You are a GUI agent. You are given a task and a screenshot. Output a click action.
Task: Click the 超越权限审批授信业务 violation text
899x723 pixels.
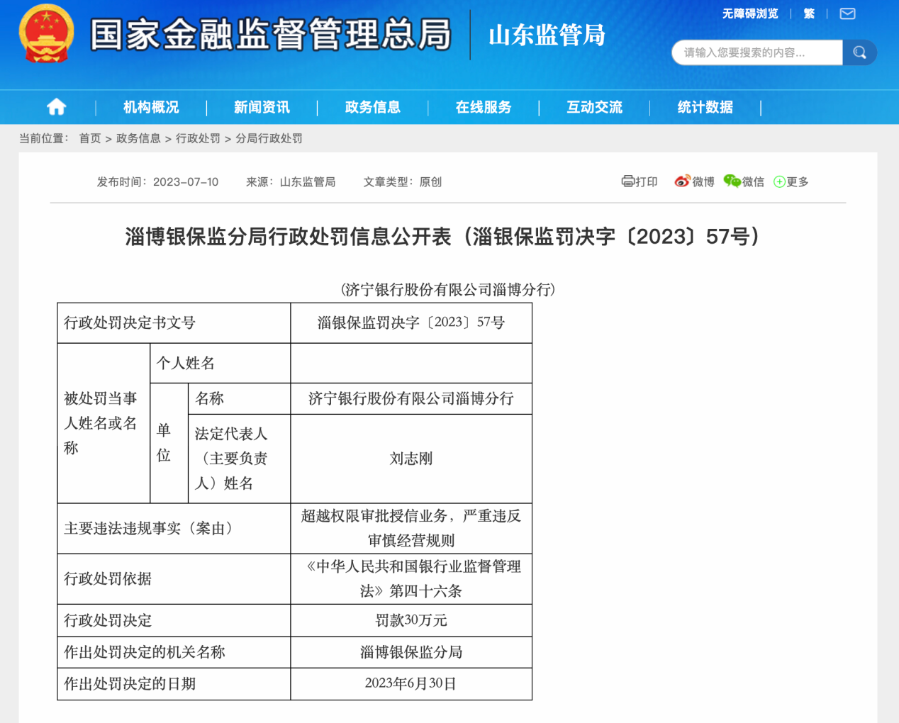point(411,528)
